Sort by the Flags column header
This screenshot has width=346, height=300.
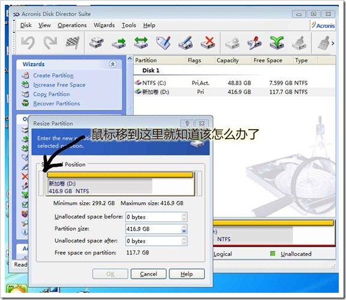coord(201,60)
